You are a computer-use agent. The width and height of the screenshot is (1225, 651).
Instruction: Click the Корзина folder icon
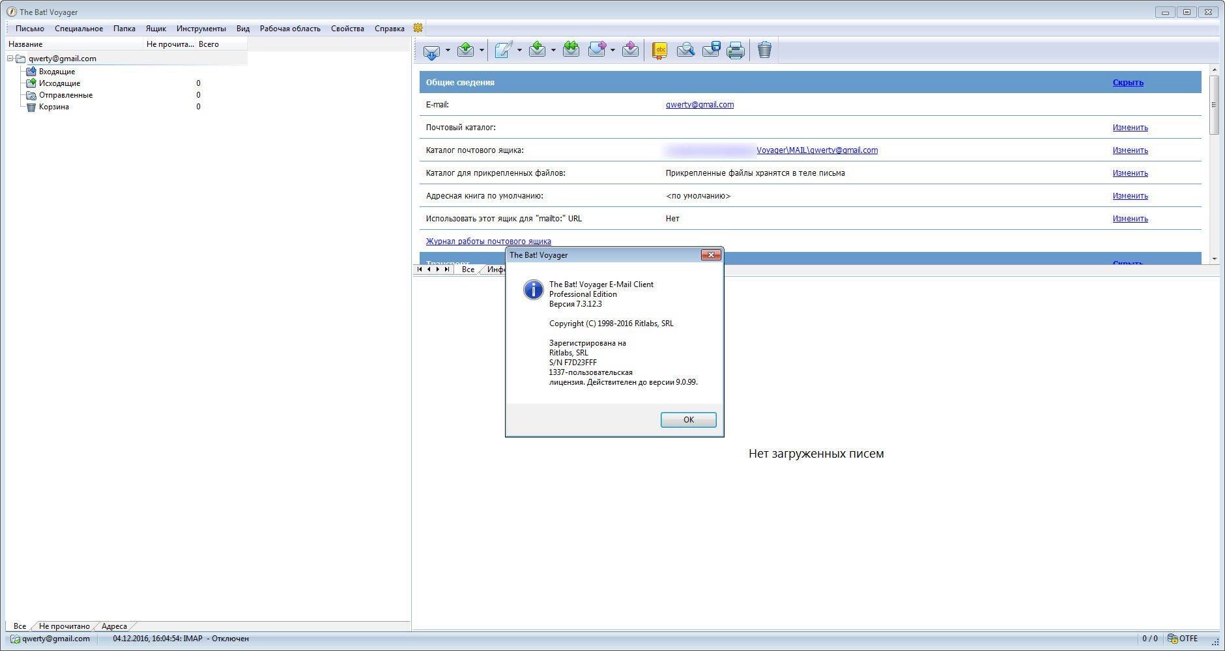(31, 107)
